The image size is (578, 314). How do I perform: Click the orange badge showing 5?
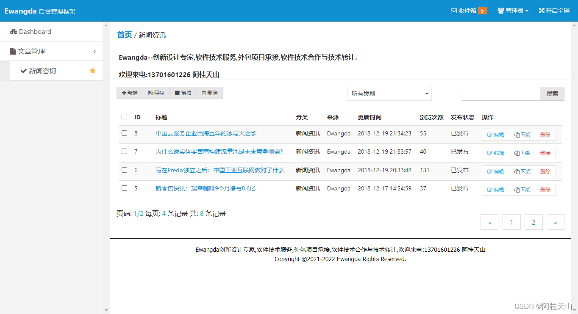[x=482, y=11]
